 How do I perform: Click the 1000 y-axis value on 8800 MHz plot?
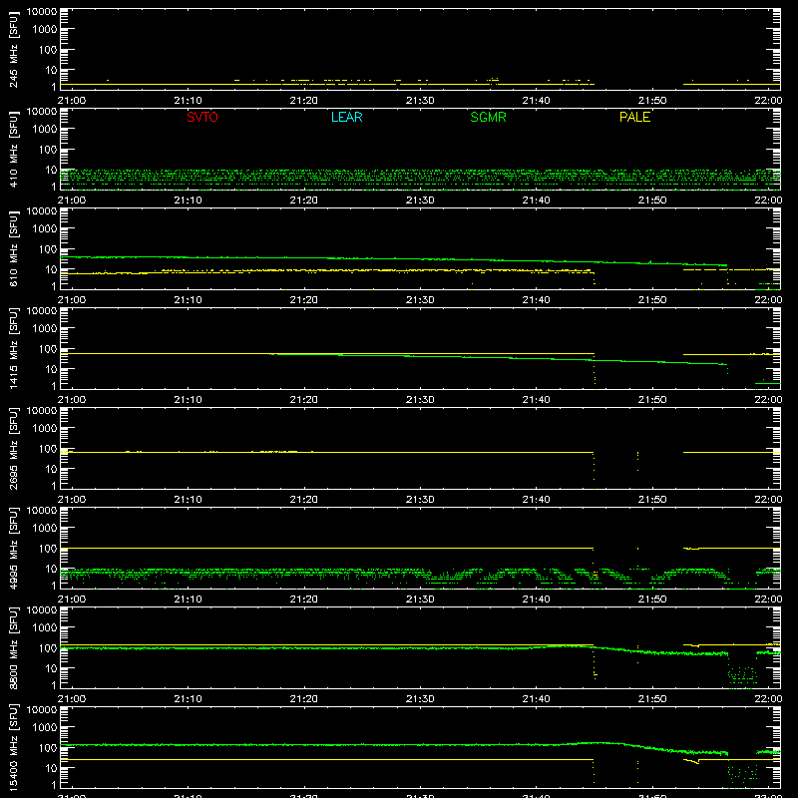45,628
